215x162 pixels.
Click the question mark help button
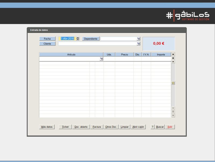coord(153,127)
